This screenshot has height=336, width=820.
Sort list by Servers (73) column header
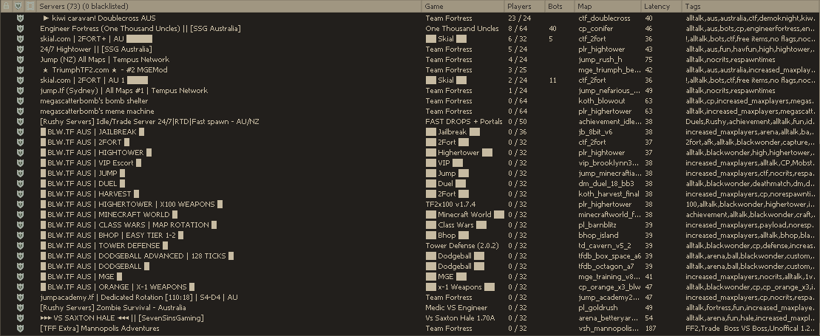coord(228,6)
